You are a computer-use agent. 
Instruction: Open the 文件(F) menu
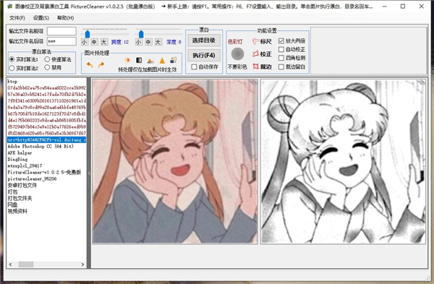click(x=17, y=18)
